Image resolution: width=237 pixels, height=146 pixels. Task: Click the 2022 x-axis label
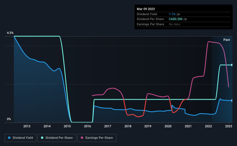208,126
